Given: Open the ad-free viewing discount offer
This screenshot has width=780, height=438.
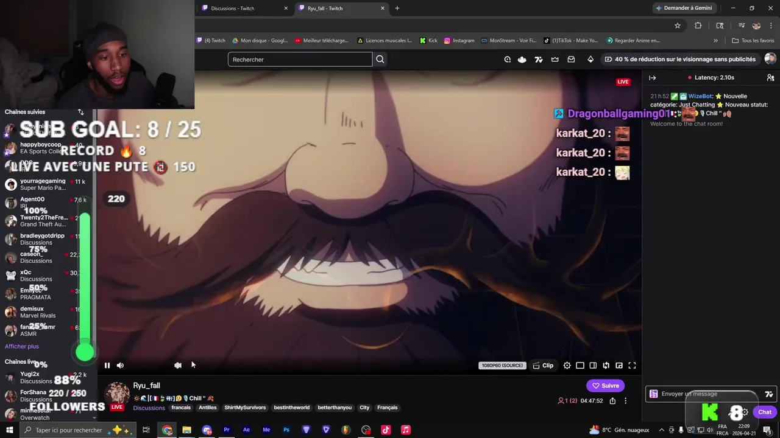Looking at the screenshot, I should 679,60.
